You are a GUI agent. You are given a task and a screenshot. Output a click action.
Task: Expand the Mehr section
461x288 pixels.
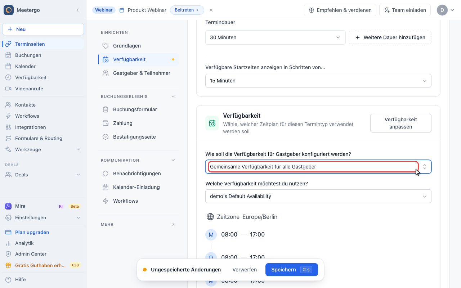tap(173, 224)
